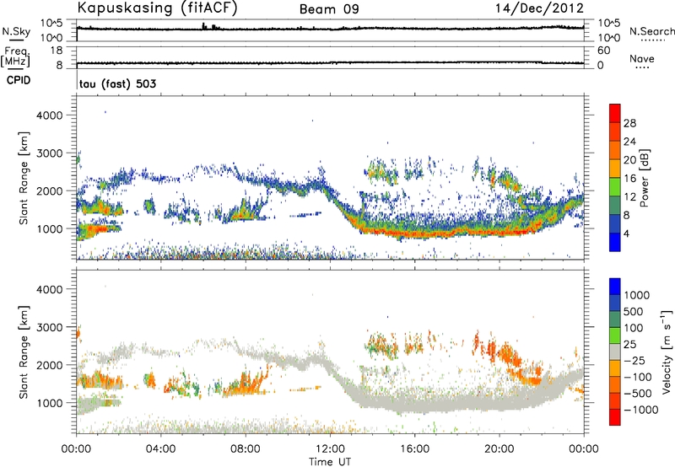675x467 pixels.
Task: Select the CPID row label
Action: pyautogui.click(x=19, y=80)
